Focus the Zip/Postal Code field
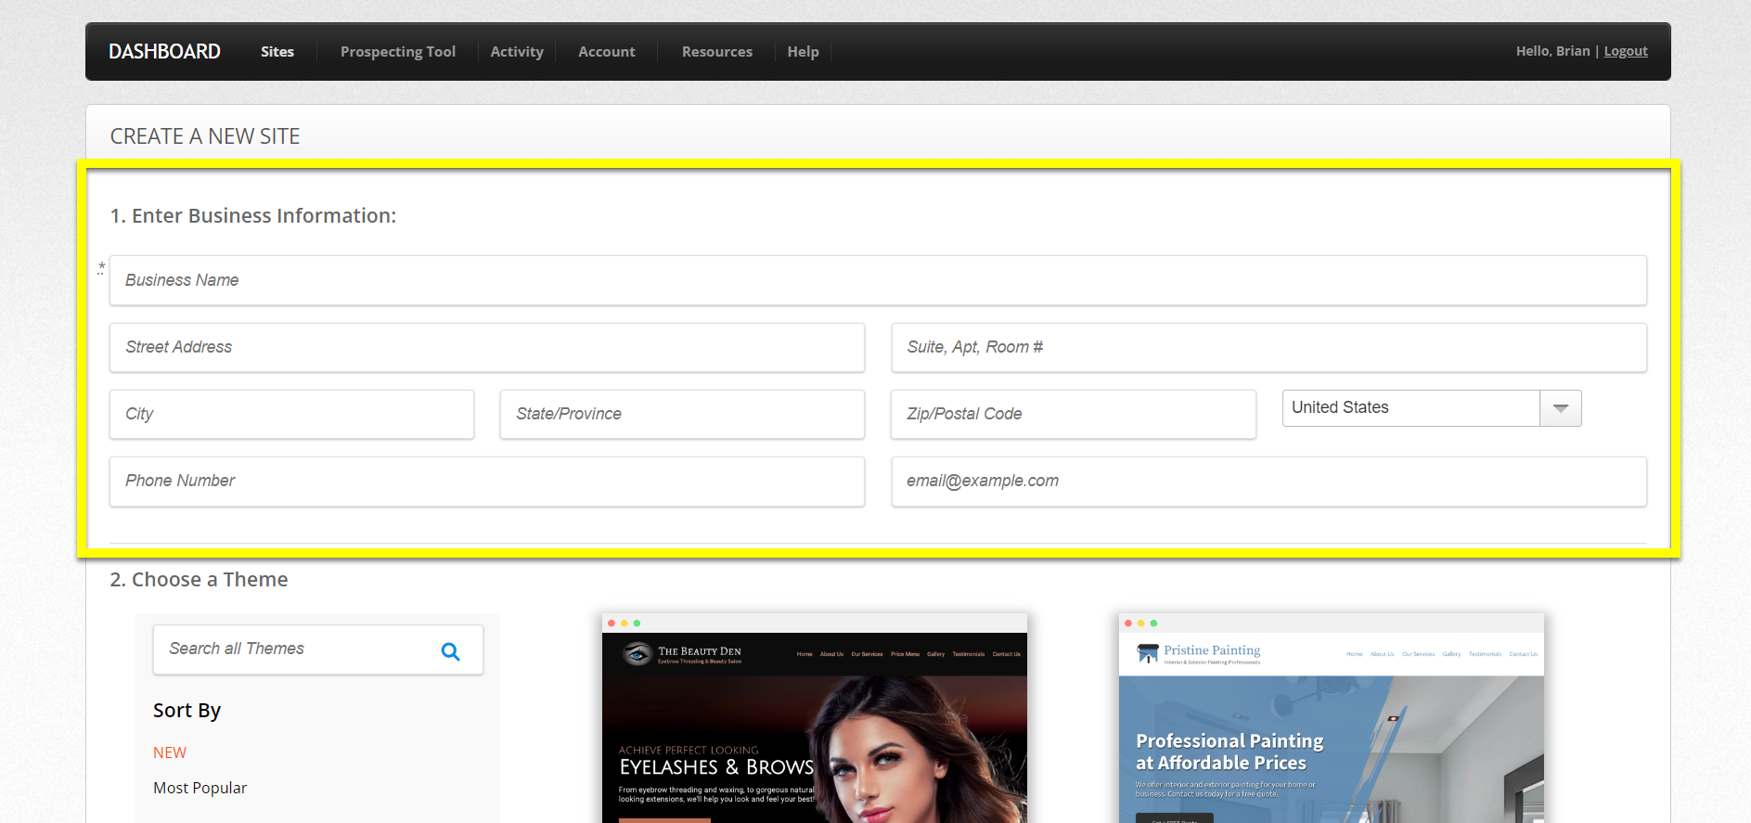The image size is (1751, 823). 1074,414
